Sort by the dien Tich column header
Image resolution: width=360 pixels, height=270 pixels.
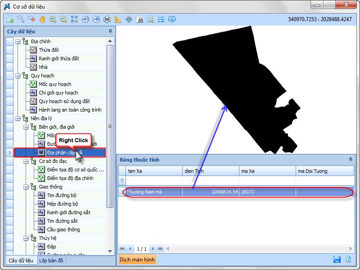[211, 171]
